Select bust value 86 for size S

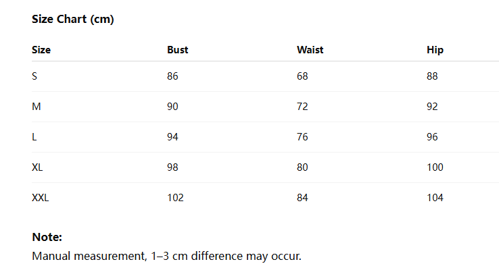(172, 76)
